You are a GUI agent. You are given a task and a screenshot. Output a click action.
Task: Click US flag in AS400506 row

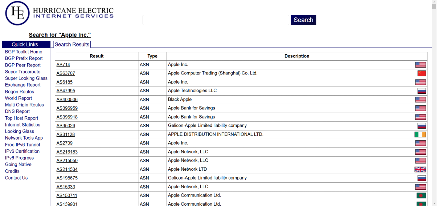coord(421,100)
